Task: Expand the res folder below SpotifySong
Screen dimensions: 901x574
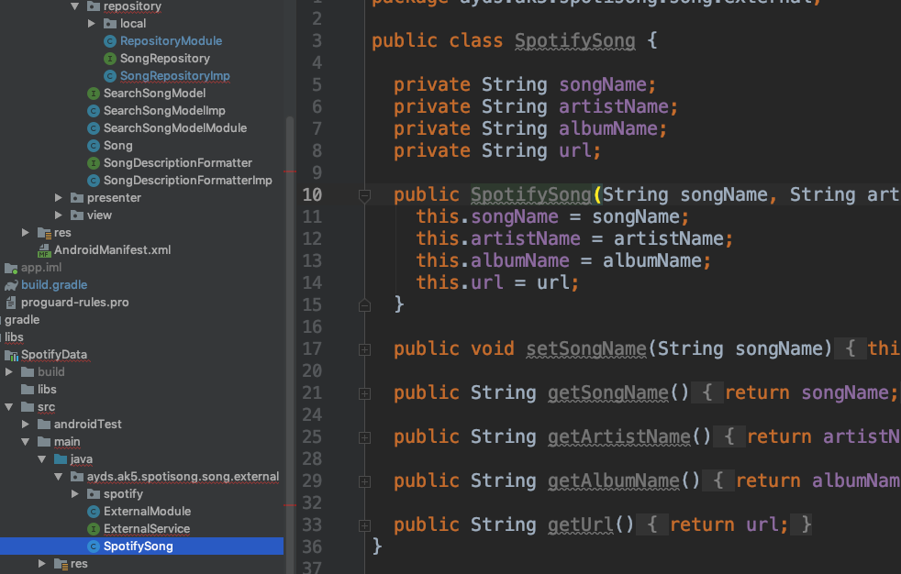Action: (41, 564)
